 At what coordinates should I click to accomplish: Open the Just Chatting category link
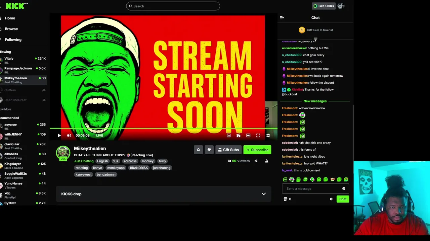tap(84, 161)
